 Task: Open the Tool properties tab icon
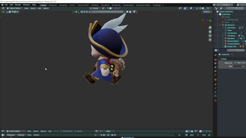coord(215,55)
